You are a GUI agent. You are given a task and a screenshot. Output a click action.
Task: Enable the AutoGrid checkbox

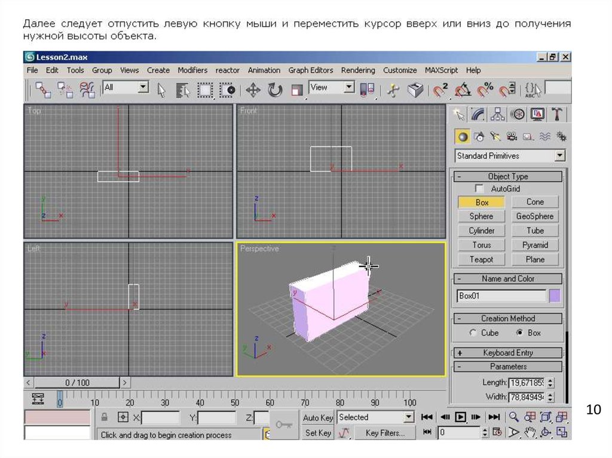pyautogui.click(x=479, y=189)
